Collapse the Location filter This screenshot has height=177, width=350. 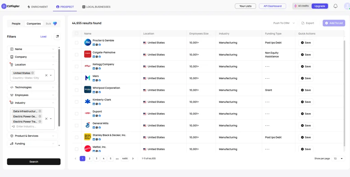tap(32, 65)
